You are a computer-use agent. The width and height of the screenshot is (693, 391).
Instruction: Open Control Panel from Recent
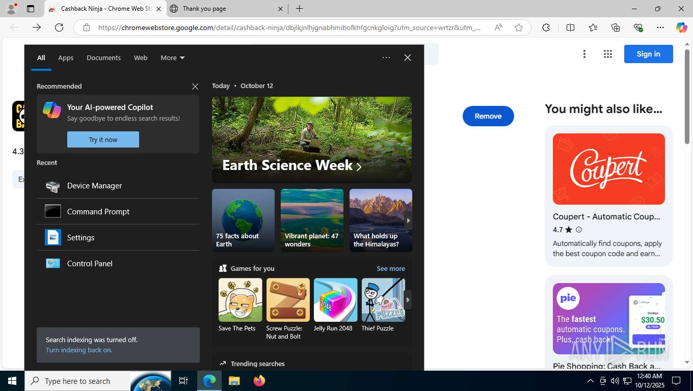pos(118,263)
